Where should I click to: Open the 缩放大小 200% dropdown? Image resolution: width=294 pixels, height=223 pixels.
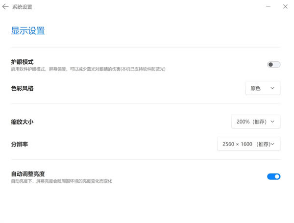(256, 122)
